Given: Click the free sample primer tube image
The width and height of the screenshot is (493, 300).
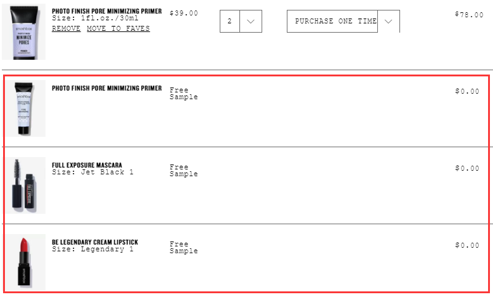Looking at the screenshot, I should coord(25,108).
